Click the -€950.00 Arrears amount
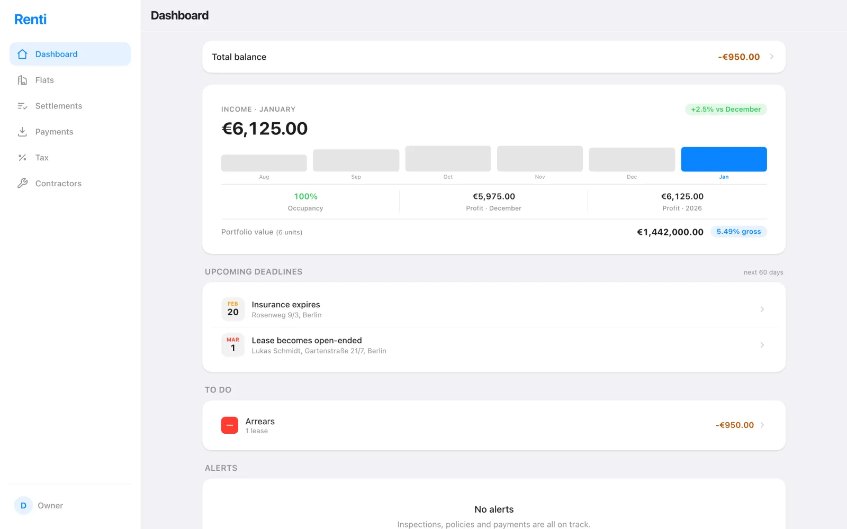Image resolution: width=847 pixels, height=529 pixels. (735, 425)
